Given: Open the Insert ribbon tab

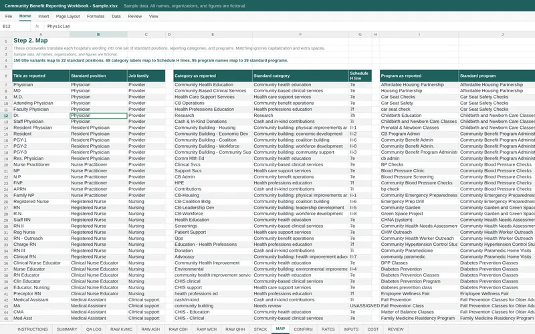Looking at the screenshot, I should [43, 16].
